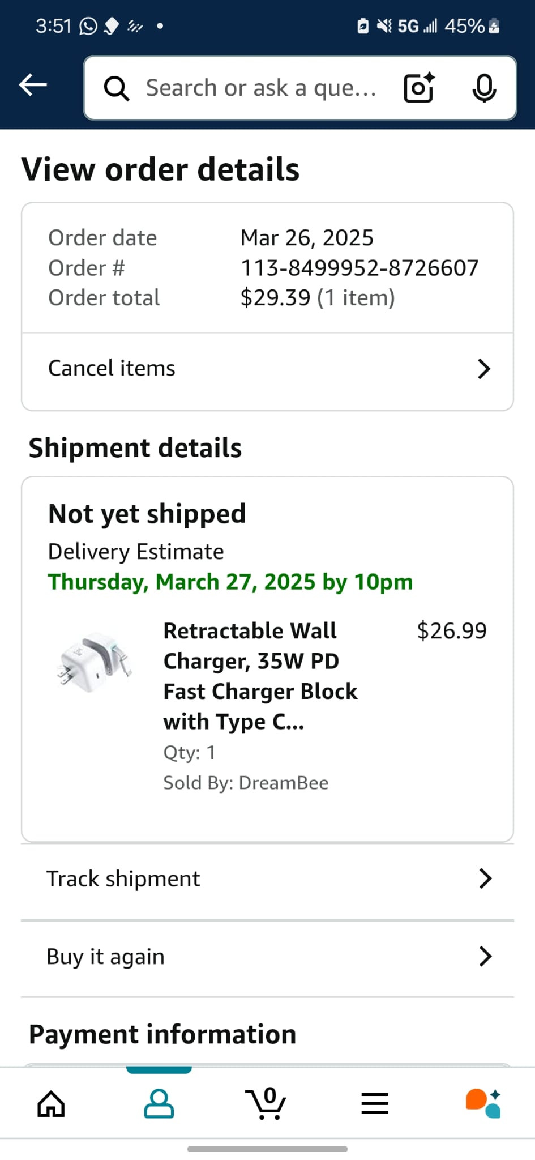Select Cancel items option
535x1160 pixels.
point(112,369)
